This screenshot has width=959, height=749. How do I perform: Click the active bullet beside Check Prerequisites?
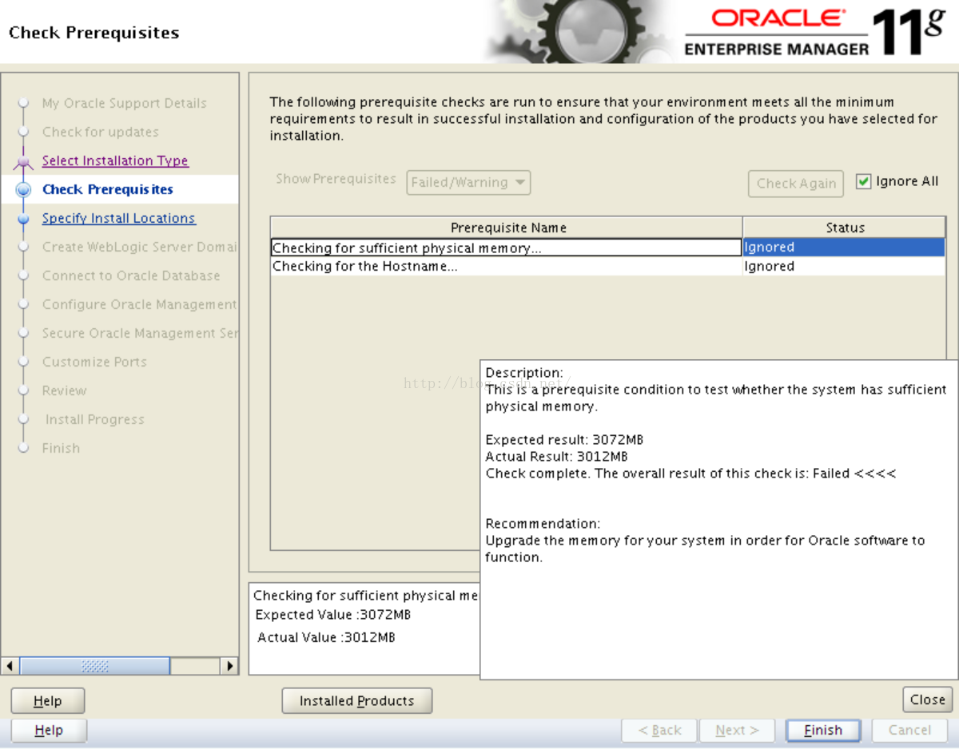[24, 189]
